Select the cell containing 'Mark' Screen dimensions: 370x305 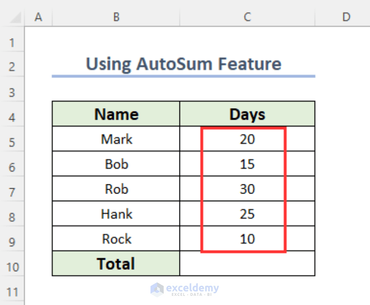pyautogui.click(x=116, y=139)
